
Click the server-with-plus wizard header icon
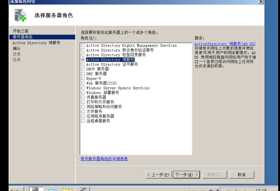[x=20, y=16]
